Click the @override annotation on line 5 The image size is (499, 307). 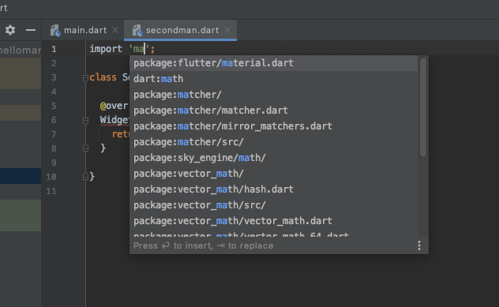(114, 106)
